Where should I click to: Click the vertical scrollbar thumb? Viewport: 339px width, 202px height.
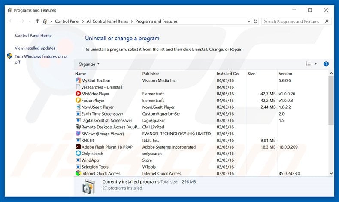pyautogui.click(x=331, y=100)
